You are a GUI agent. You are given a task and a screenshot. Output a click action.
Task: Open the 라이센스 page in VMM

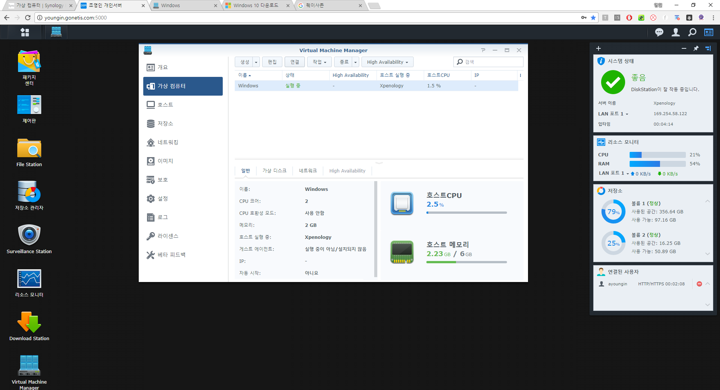[168, 236]
